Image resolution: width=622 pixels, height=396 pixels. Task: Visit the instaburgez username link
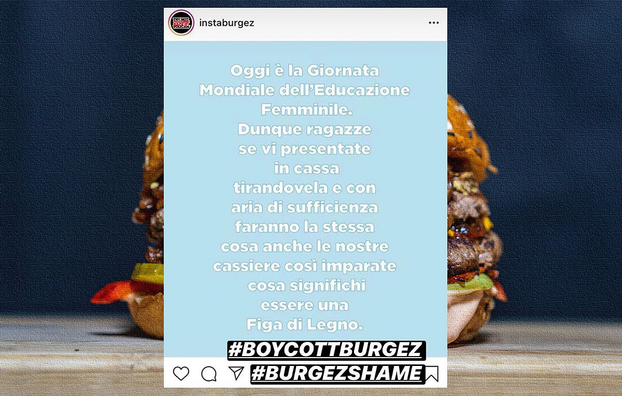[227, 23]
